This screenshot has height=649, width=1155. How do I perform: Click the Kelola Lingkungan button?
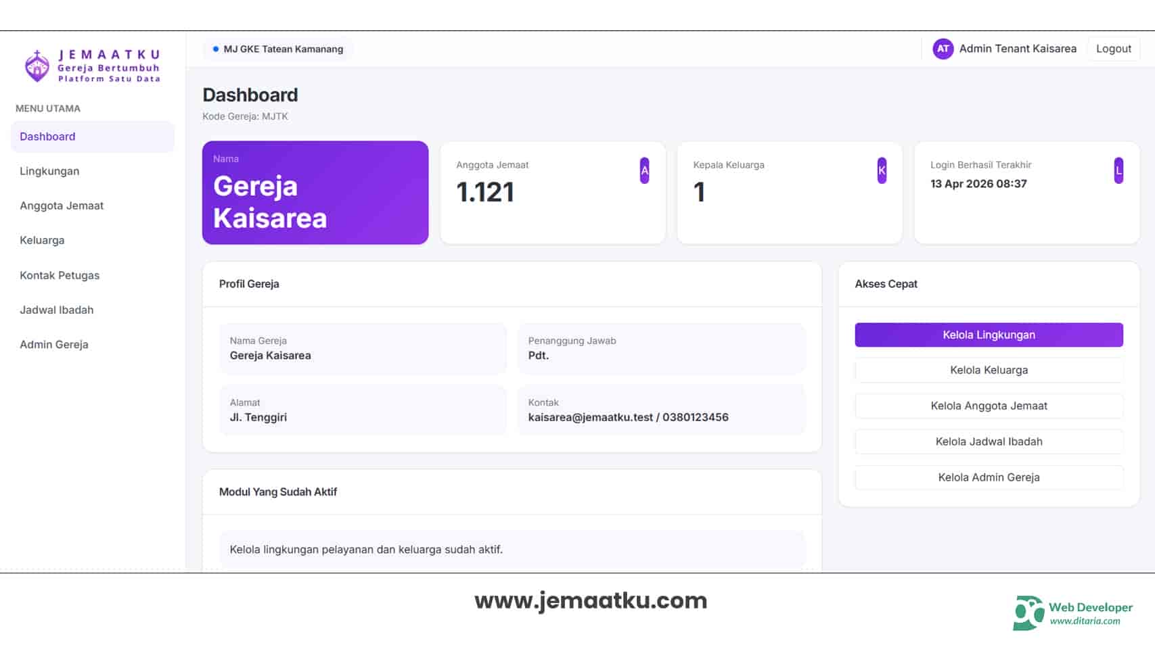[x=989, y=335]
